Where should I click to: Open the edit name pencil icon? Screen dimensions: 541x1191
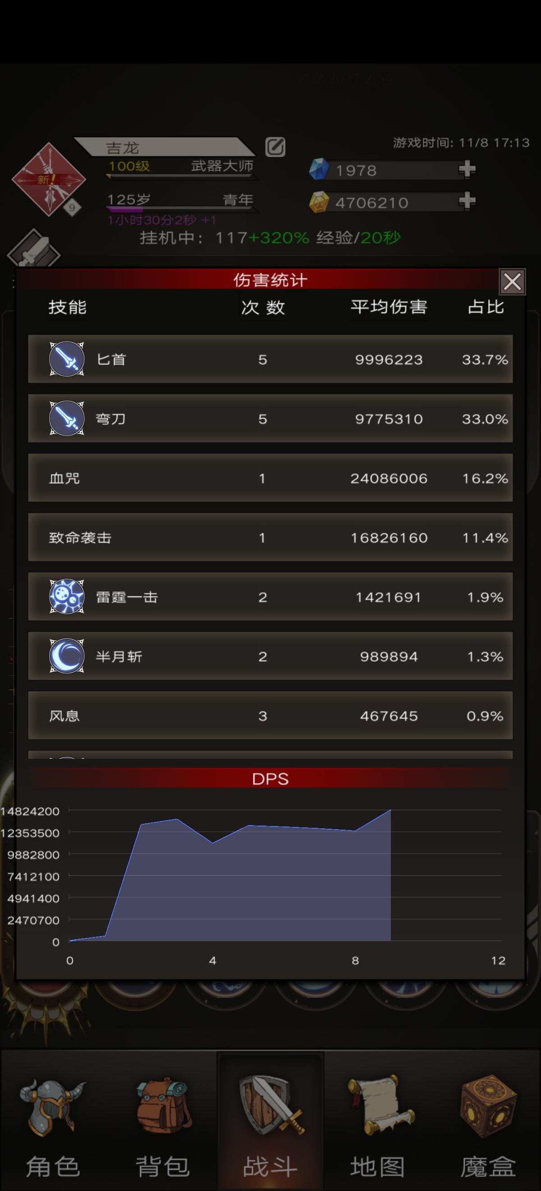click(x=275, y=147)
